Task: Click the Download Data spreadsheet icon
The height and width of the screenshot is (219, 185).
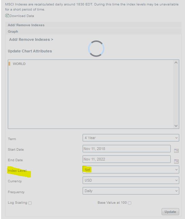Action: click(7, 16)
